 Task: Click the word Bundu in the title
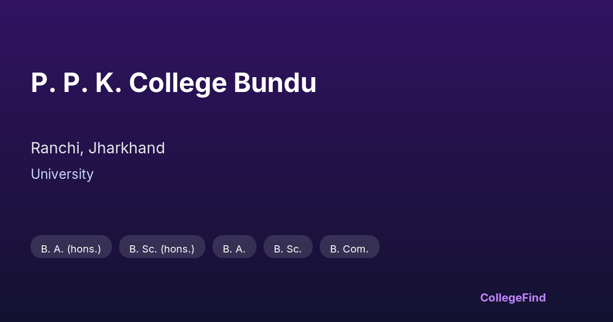275,83
